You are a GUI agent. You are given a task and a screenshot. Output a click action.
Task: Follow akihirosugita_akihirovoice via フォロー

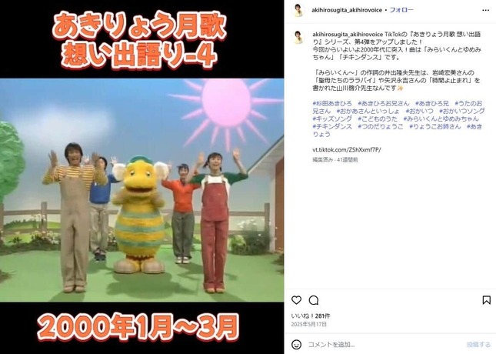401,10
